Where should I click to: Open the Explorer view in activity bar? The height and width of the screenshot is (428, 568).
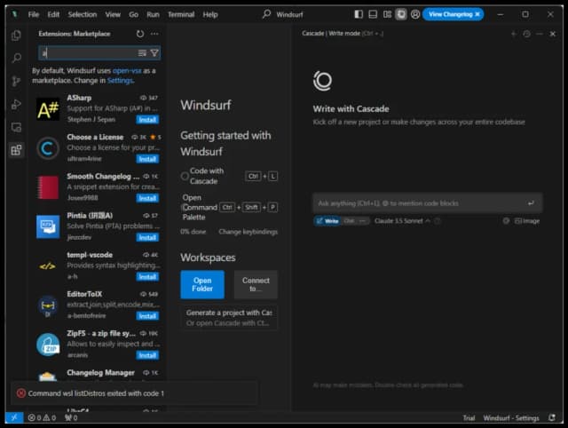point(16,36)
